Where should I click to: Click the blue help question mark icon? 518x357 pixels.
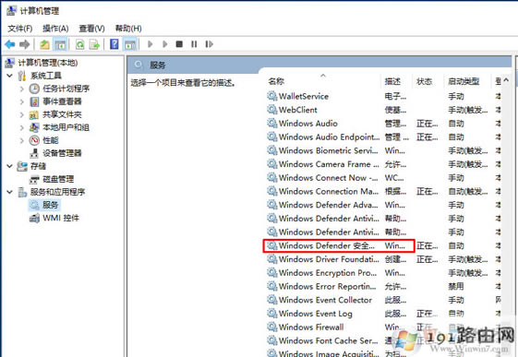click(x=114, y=44)
